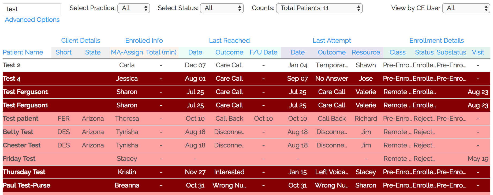Click the search field containing "test"

click(32, 9)
